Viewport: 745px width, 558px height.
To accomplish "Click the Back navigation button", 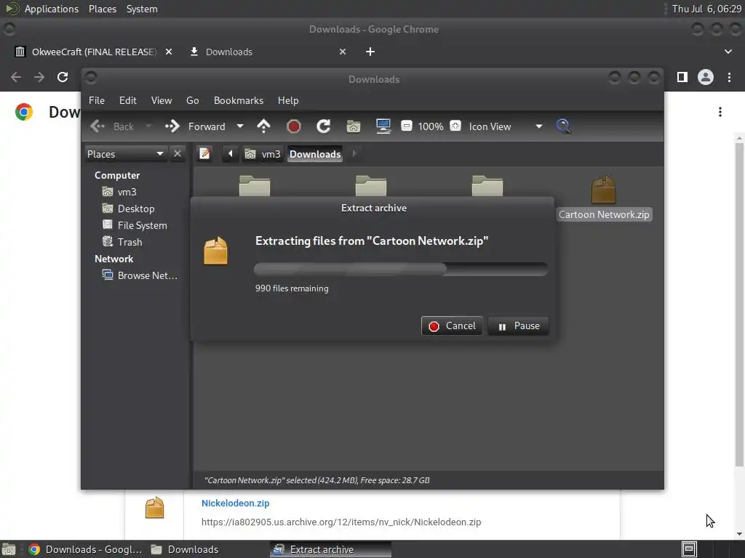I will coord(112,126).
